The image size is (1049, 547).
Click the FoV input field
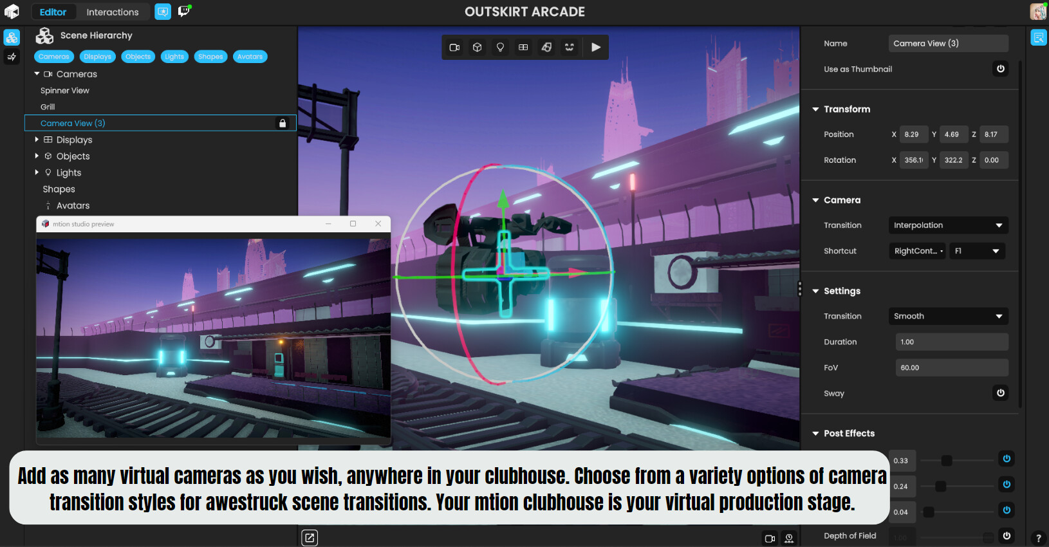pos(951,367)
